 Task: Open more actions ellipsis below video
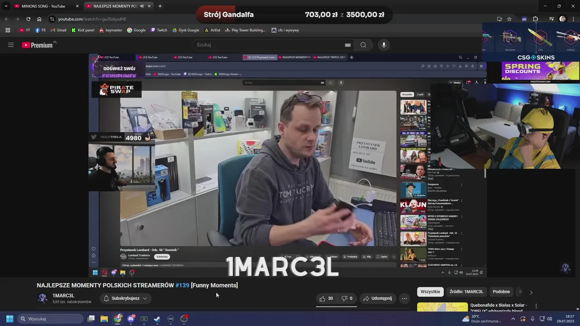point(404,298)
